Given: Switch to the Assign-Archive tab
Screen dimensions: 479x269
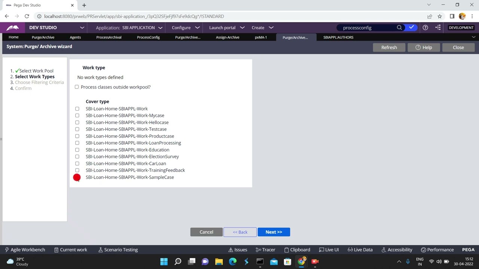Looking at the screenshot, I should [228, 37].
